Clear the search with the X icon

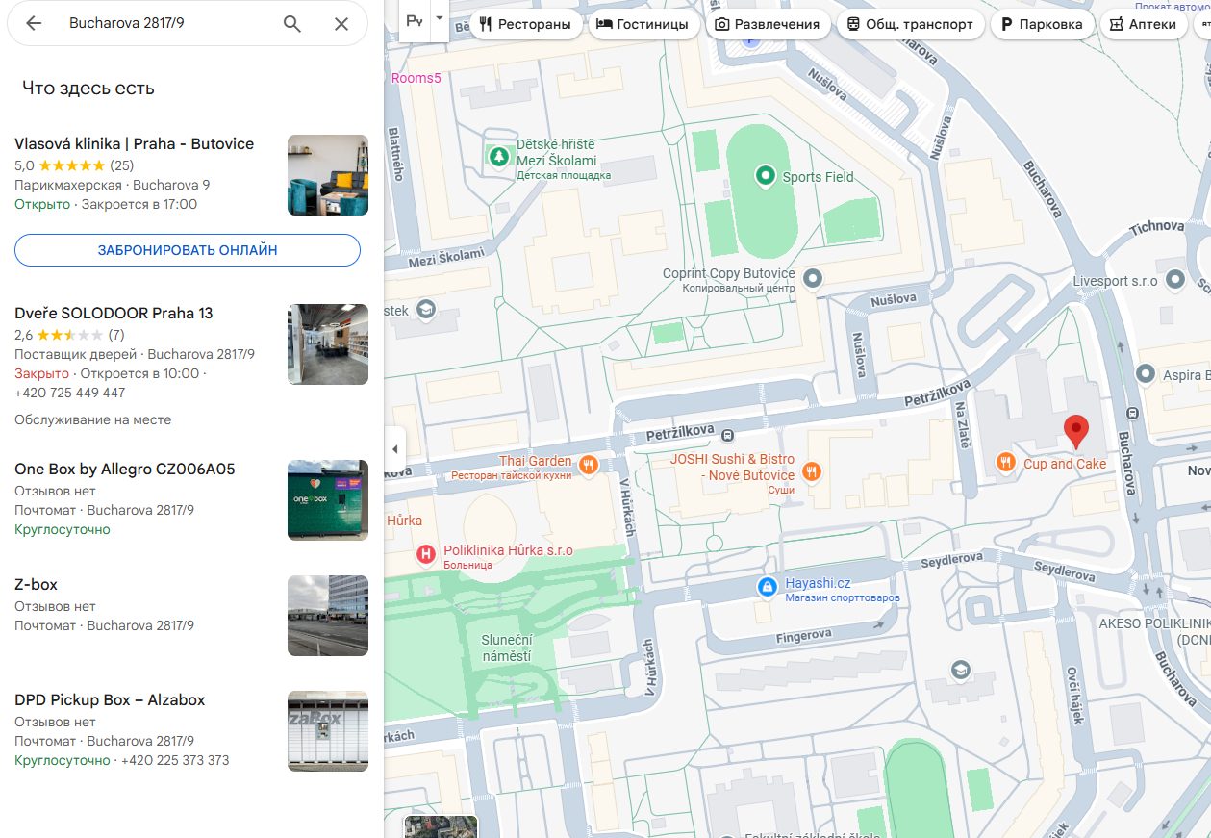(x=341, y=24)
